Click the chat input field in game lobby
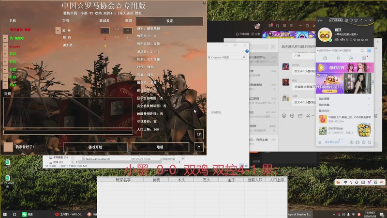This screenshot has height=218, width=387. (68, 132)
